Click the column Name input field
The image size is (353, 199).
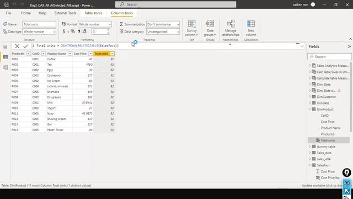pyautogui.click(x=39, y=24)
